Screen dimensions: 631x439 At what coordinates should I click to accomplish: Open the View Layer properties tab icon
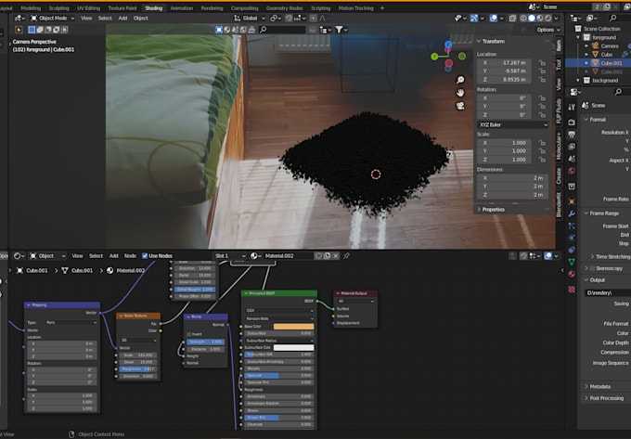[572, 147]
